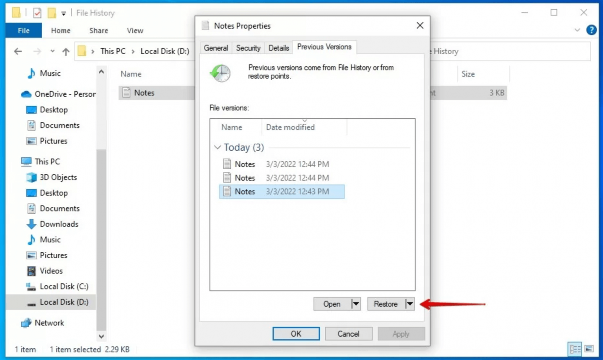Screen dimensions: 603x360
Task: Collapse the Today (3) version group
Action: coord(217,147)
